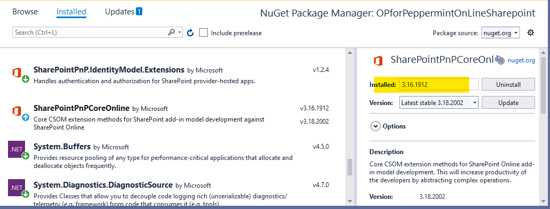Enable the Include prerelease checkbox
The height and width of the screenshot is (209, 550).
point(204,33)
